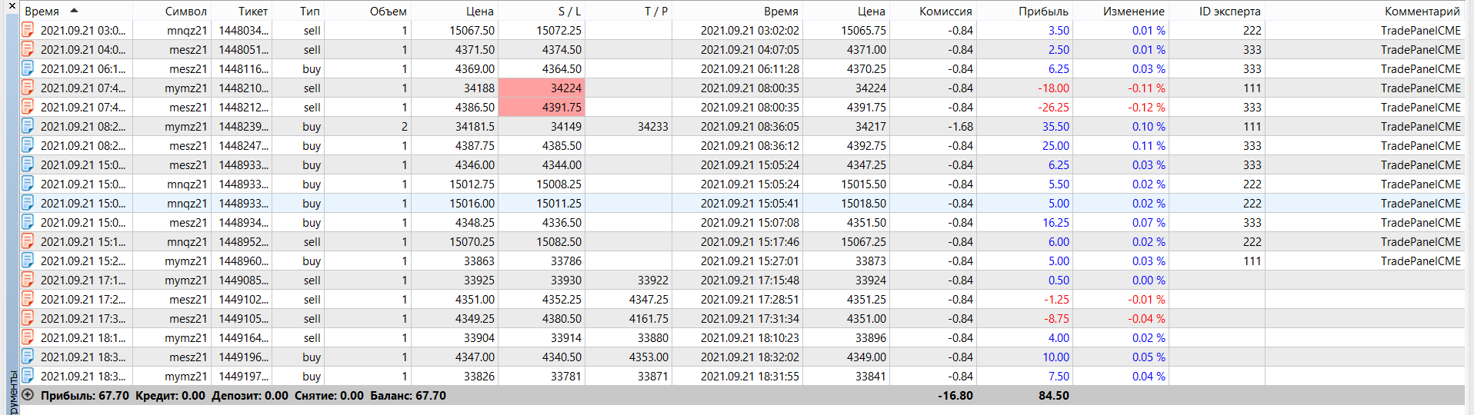The height and width of the screenshot is (415, 1474).
Task: Click the total profit 84.50
Action: click(x=1054, y=396)
